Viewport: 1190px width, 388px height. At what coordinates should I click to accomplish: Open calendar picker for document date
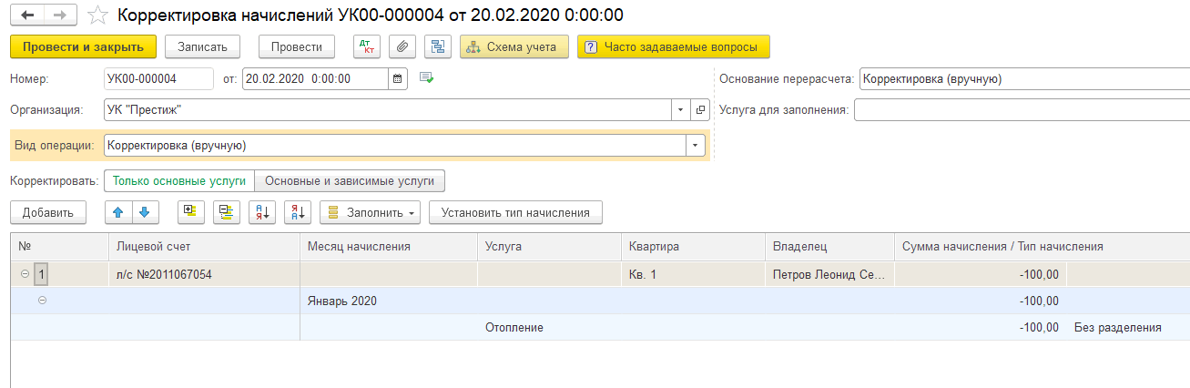397,79
